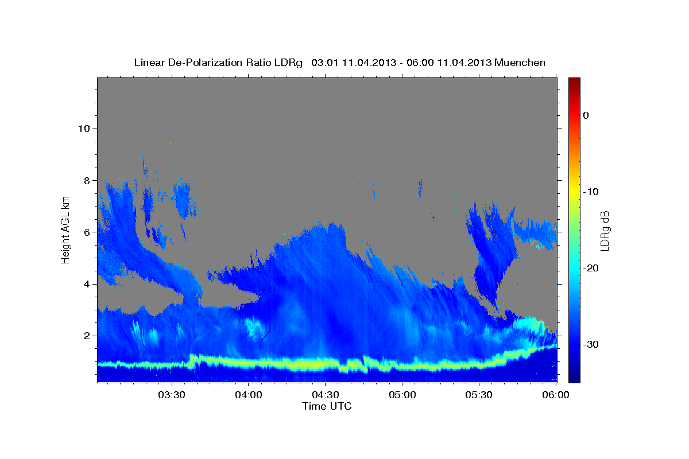Click the height tick label 8
This screenshot has height=459, width=689.
point(87,180)
